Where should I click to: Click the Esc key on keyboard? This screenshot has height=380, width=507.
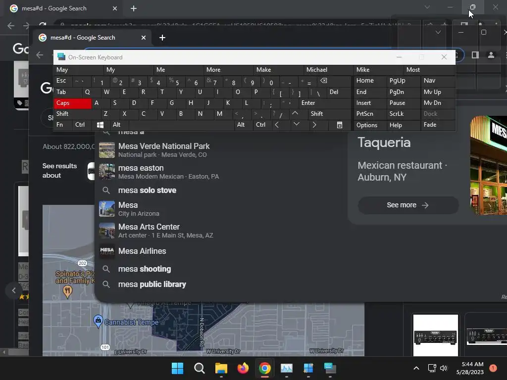pos(63,81)
